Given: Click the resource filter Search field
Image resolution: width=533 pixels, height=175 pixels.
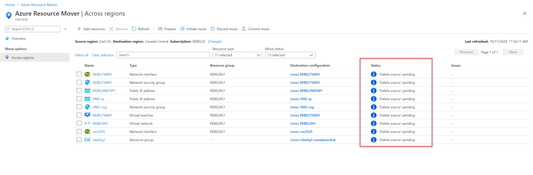Looking at the screenshot, I should [x=163, y=55].
